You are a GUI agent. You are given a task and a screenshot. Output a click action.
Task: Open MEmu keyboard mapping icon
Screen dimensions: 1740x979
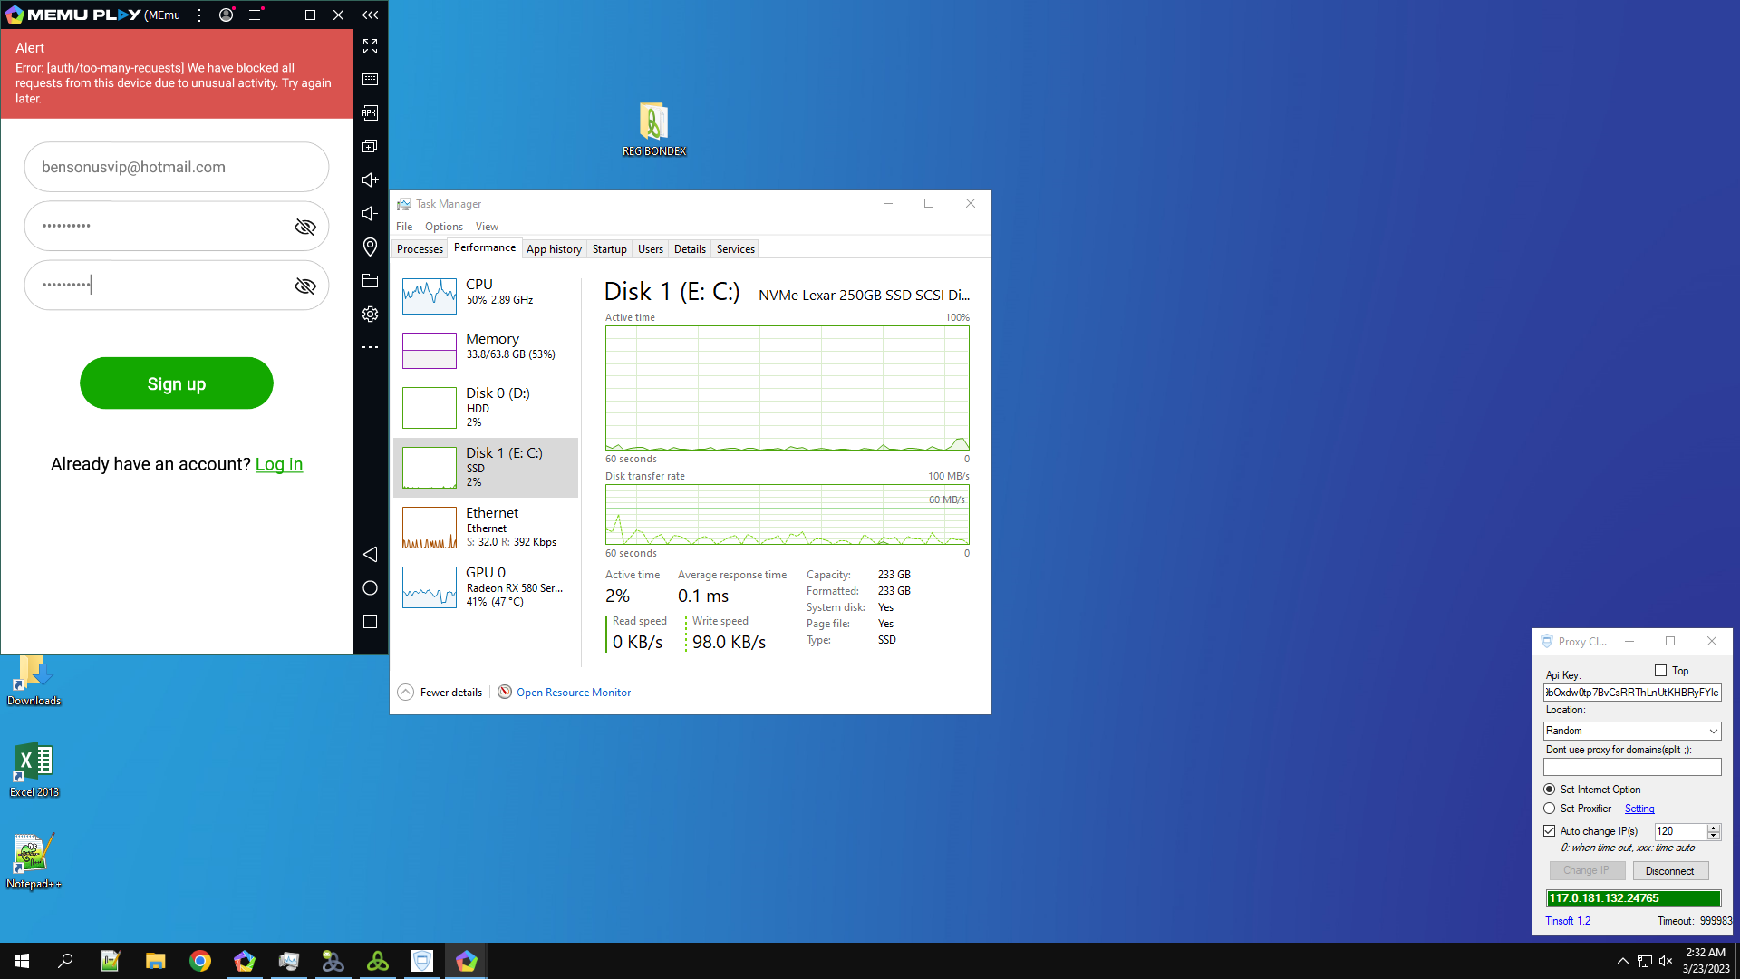point(370,80)
